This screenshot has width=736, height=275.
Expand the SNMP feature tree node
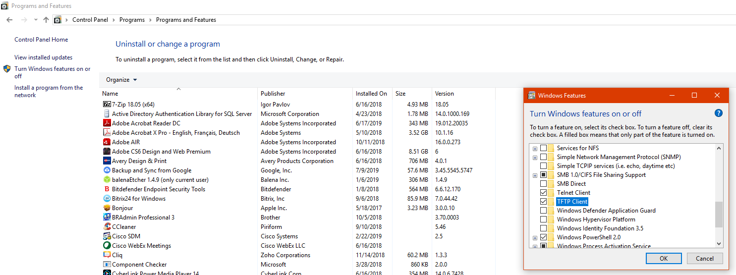coord(535,158)
